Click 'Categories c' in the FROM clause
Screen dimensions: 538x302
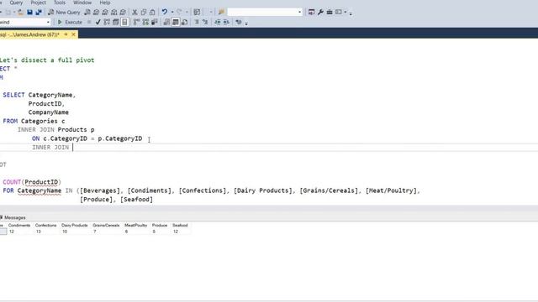tap(43, 121)
